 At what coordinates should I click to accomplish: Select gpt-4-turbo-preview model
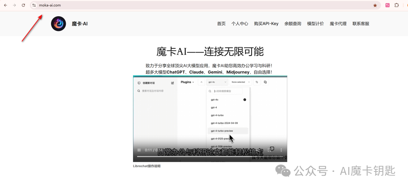pos(228,131)
